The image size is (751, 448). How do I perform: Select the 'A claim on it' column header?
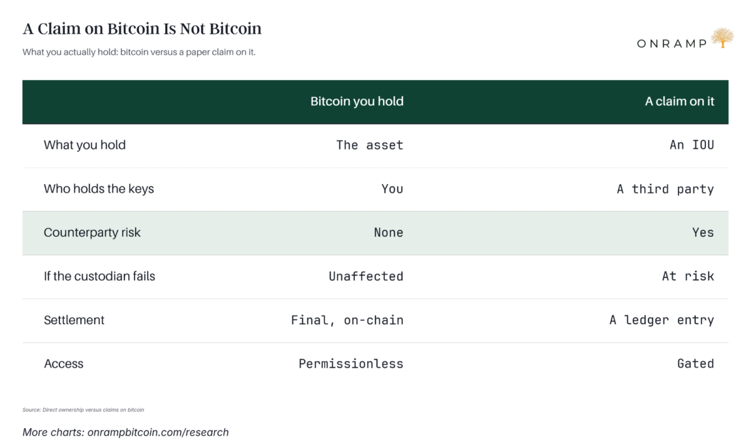tap(680, 101)
